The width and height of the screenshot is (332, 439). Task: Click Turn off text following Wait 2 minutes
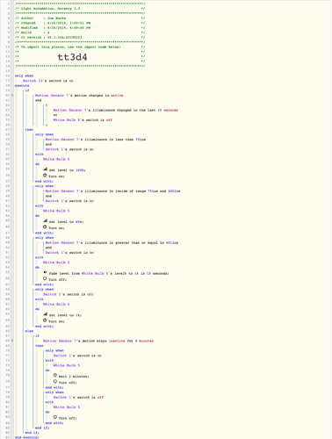click(68, 383)
